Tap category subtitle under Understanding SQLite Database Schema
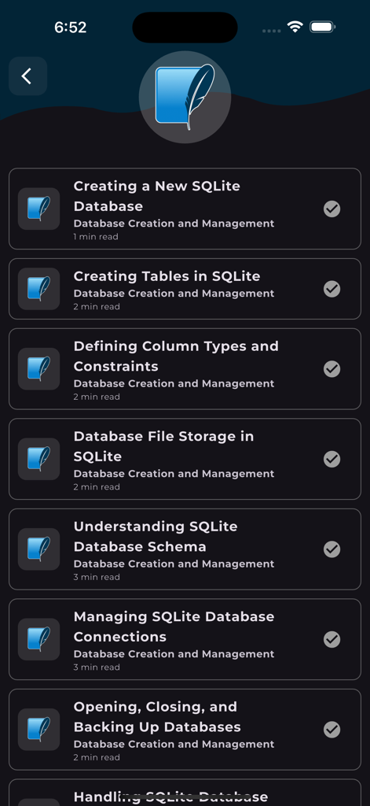 [x=174, y=564]
